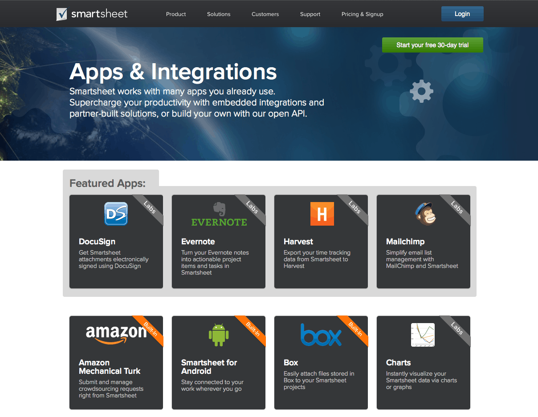This screenshot has height=417, width=538.
Task: Open the Box app title
Action: pos(291,363)
